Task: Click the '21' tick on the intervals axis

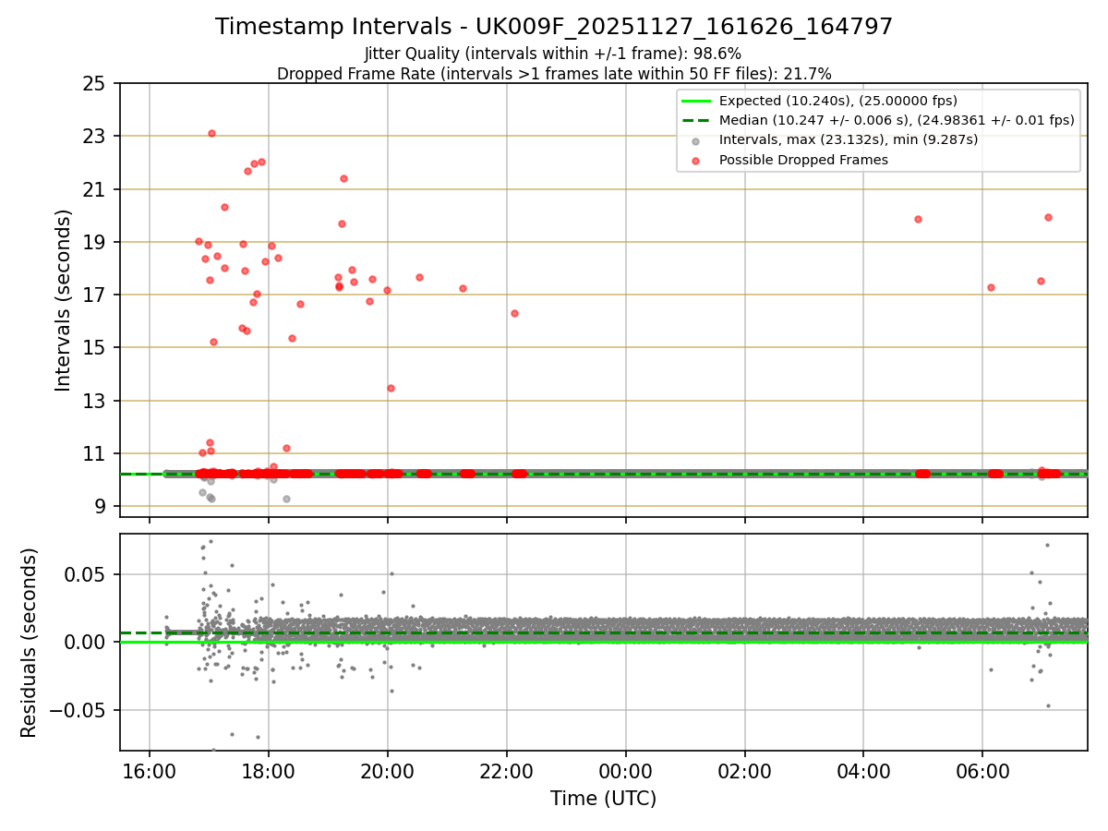Action: (x=96, y=189)
